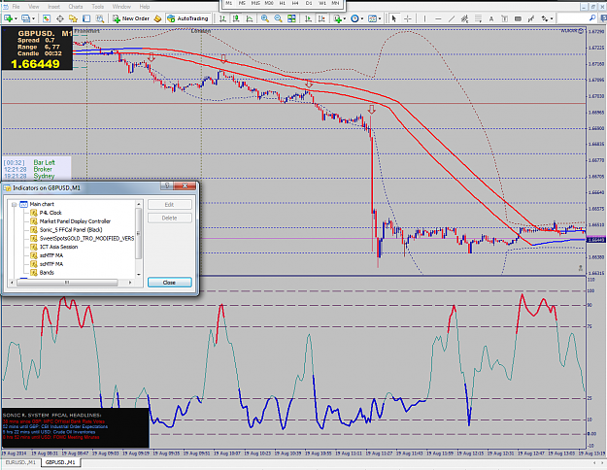Select the Crosshair tool
Screen dimensions: 607x470
click(x=408, y=18)
